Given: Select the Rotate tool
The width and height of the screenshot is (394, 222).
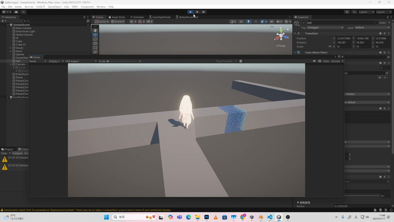Looking at the screenshot, I should [95, 39].
